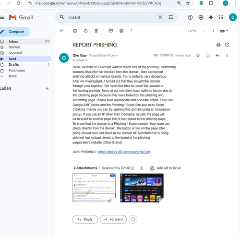Delete this email with trash icon

(96, 31)
